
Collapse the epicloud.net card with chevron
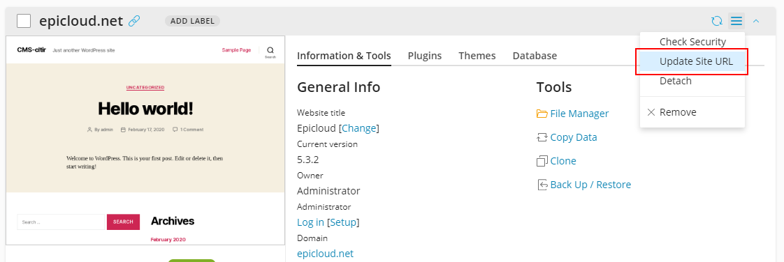click(x=756, y=21)
